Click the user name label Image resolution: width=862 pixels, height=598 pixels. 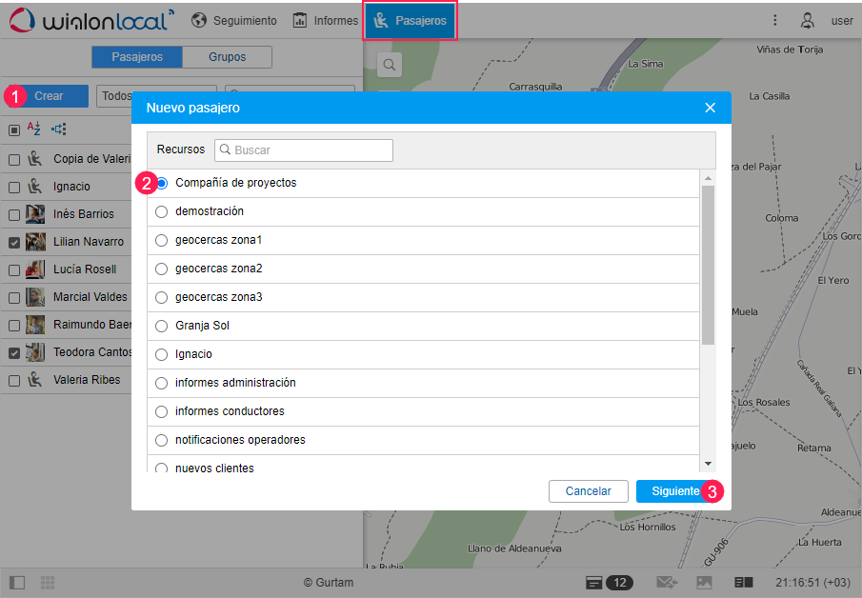(x=842, y=21)
